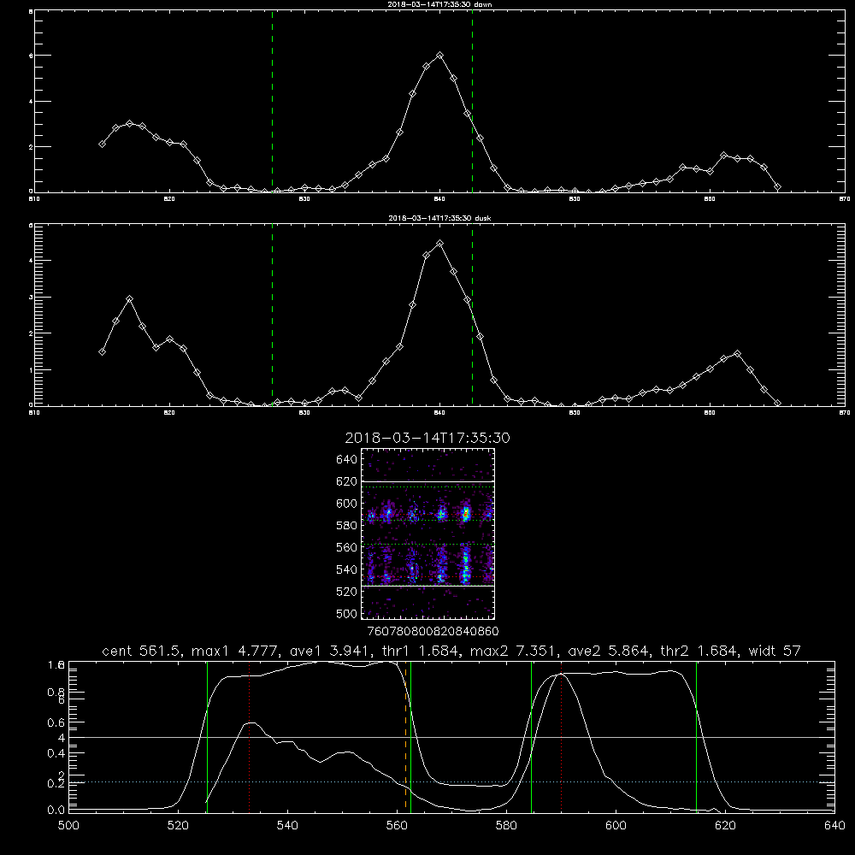Click the 520 tick label below the bottom profile plot
The height and width of the screenshot is (855, 855).
[178, 826]
